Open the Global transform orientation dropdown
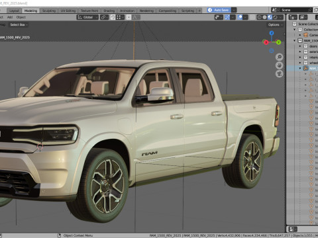 87,17
